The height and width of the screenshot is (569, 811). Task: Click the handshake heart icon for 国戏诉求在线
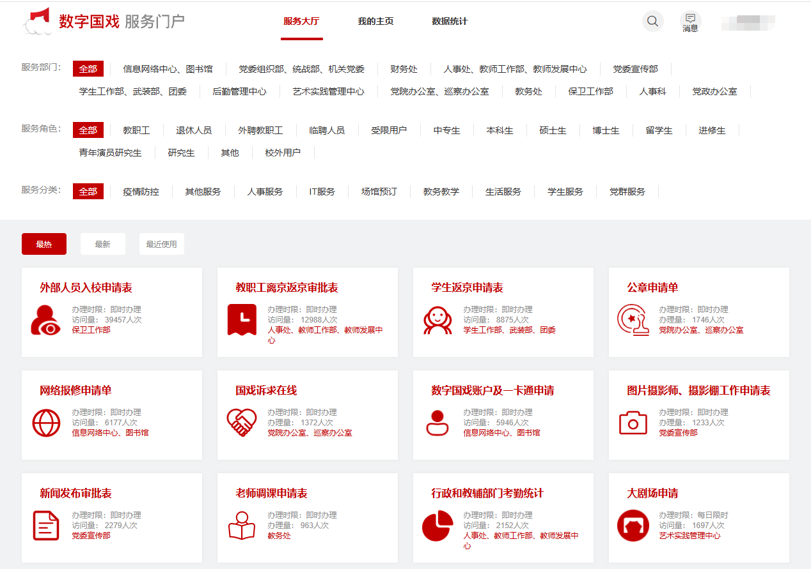click(242, 423)
